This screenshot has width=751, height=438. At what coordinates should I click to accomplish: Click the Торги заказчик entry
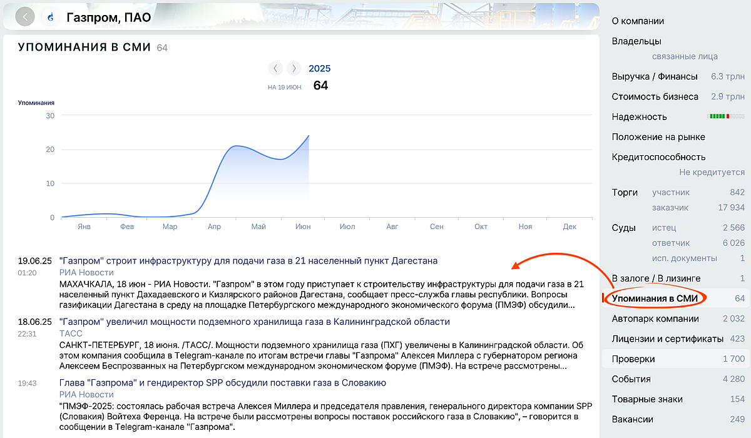[x=670, y=207]
